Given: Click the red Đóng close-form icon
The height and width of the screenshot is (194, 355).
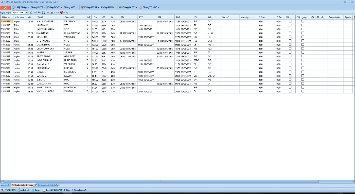Looking at the screenshot, I should (61, 12).
